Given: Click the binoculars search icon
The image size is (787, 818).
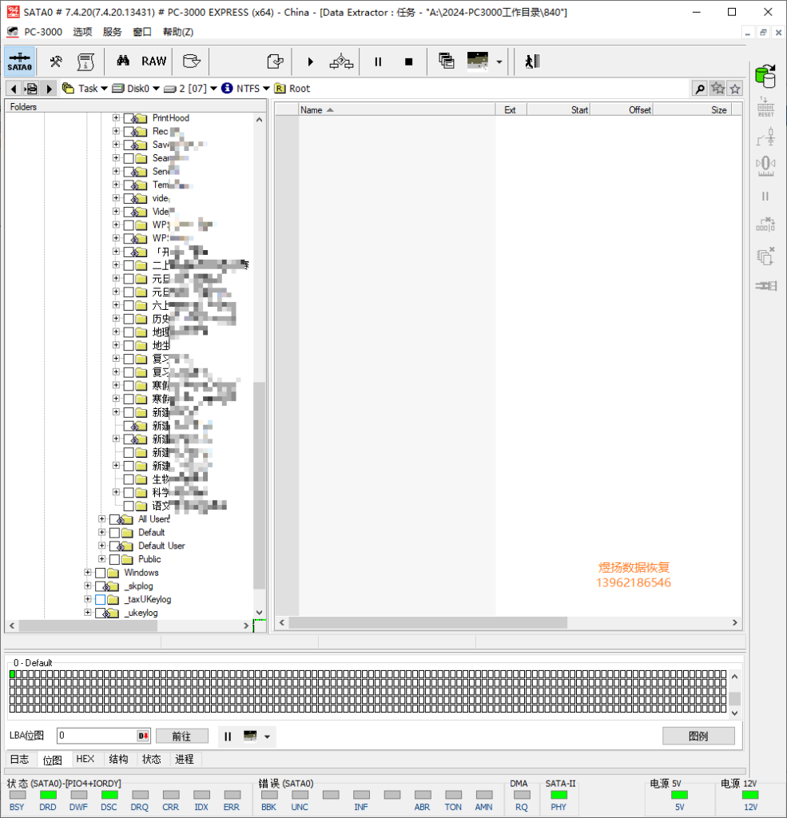Looking at the screenshot, I should [x=123, y=61].
